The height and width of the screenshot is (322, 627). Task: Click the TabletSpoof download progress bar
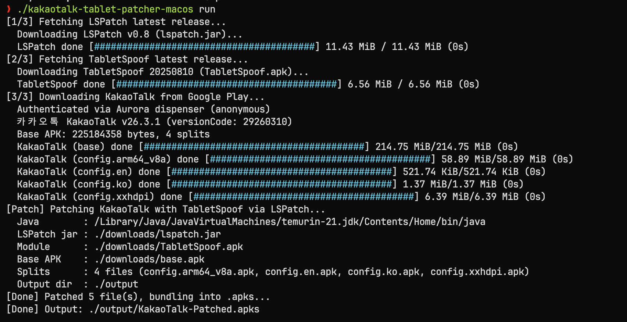click(226, 84)
